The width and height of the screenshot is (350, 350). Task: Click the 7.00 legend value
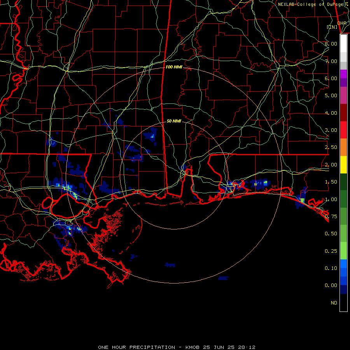coord(331,61)
